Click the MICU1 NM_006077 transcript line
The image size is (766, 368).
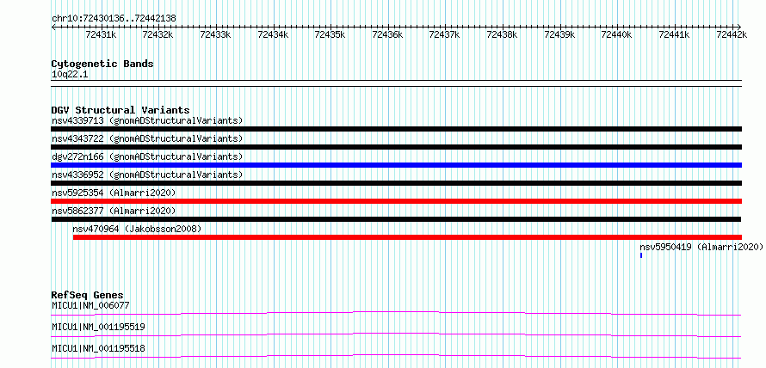click(396, 313)
